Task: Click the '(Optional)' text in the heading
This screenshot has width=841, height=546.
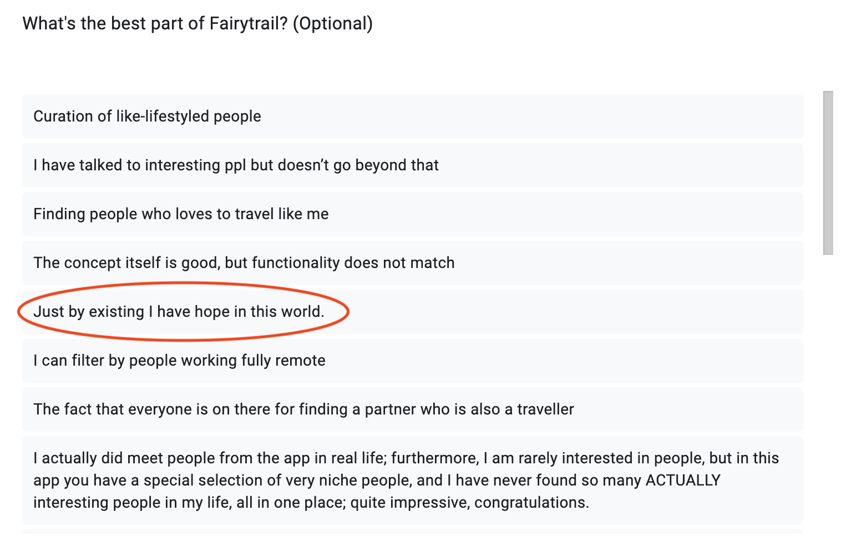Action: click(x=333, y=24)
